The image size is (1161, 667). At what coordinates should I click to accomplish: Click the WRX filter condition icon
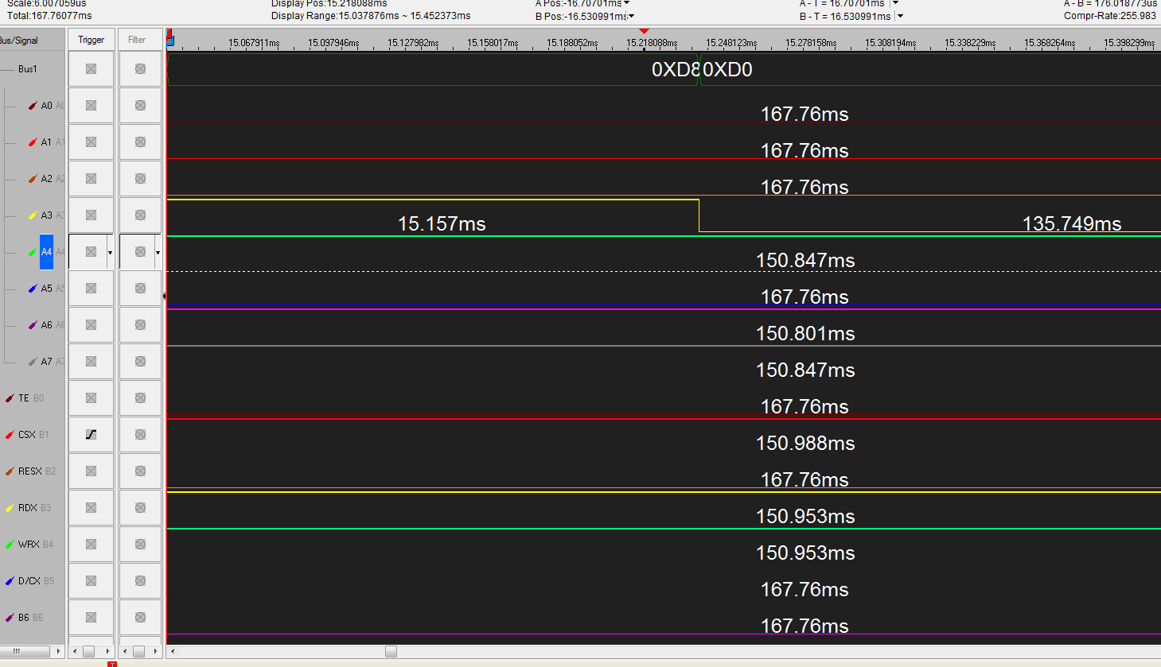click(140, 545)
